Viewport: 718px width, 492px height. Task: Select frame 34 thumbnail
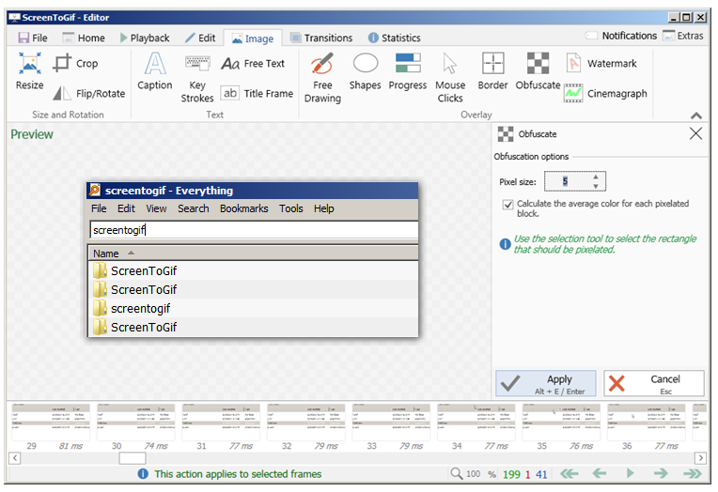pos(476,427)
